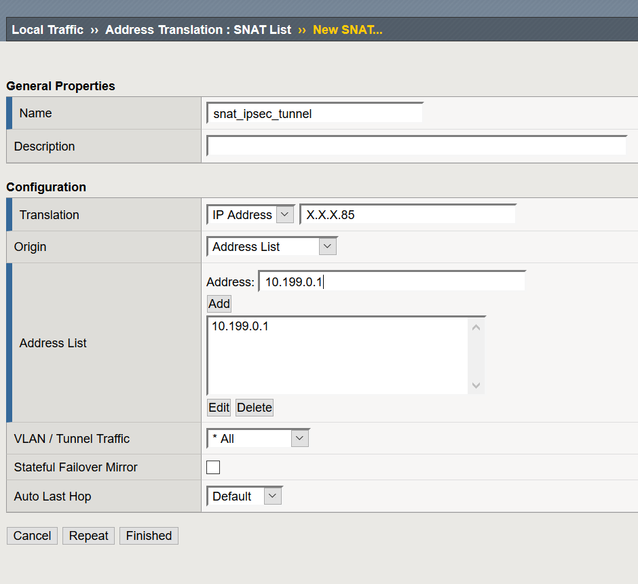The height and width of the screenshot is (584, 638).
Task: Select the New SNAT breadcrumb item
Action: (x=348, y=29)
